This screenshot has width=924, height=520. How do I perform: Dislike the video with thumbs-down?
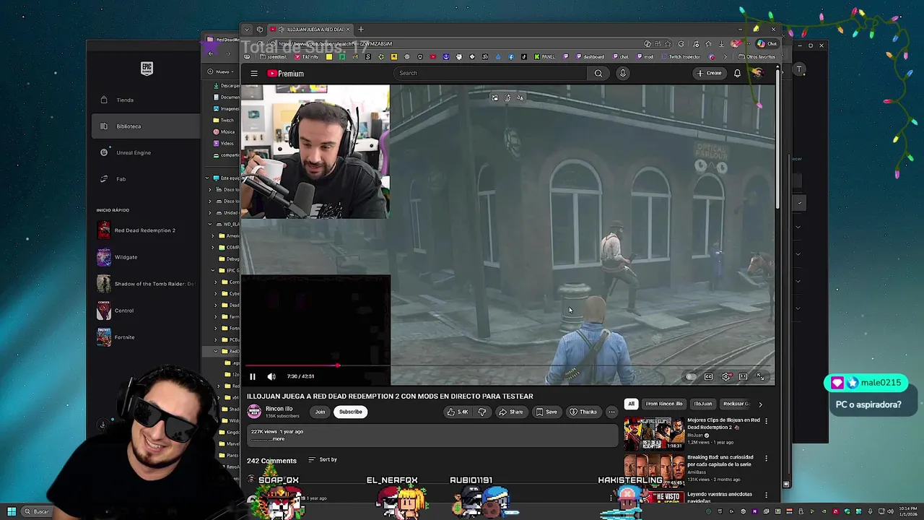pyautogui.click(x=482, y=412)
